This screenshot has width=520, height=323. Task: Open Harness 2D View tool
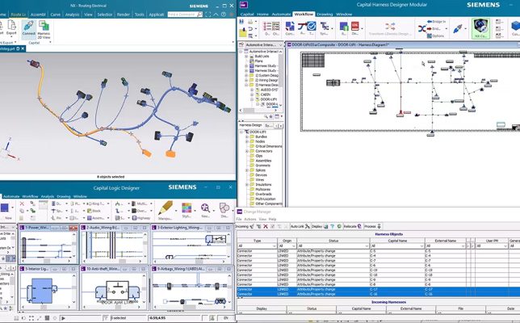pyautogui.click(x=44, y=26)
